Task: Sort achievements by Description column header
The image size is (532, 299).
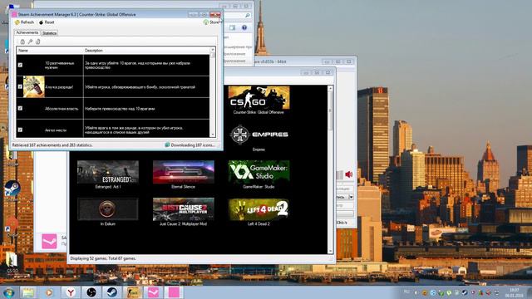Action: pyautogui.click(x=146, y=51)
